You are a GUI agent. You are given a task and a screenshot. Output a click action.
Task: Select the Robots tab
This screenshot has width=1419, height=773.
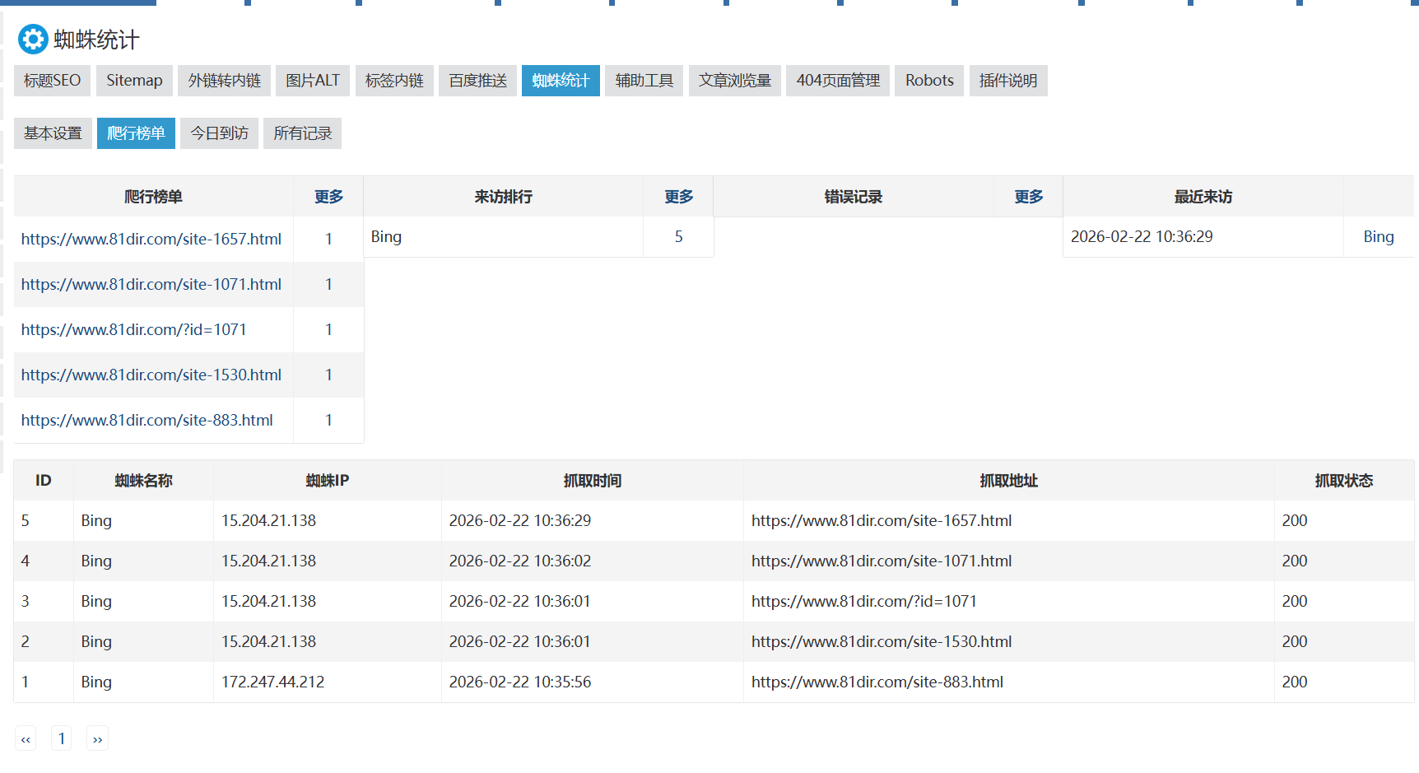[928, 81]
